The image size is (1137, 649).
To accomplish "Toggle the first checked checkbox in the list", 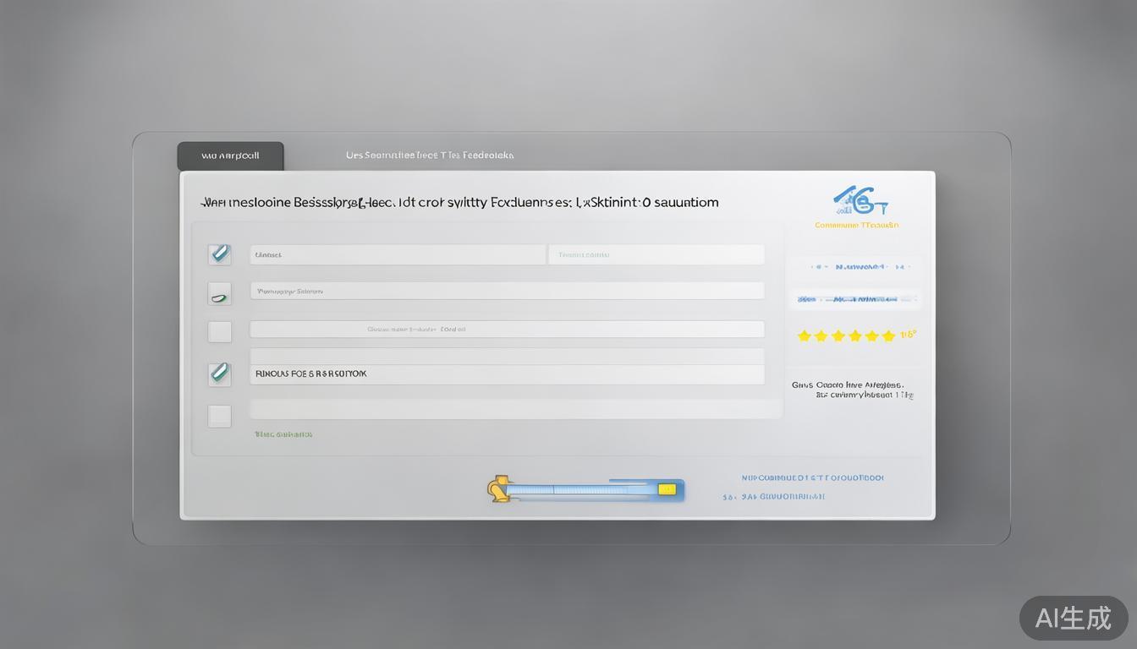I will pos(220,254).
